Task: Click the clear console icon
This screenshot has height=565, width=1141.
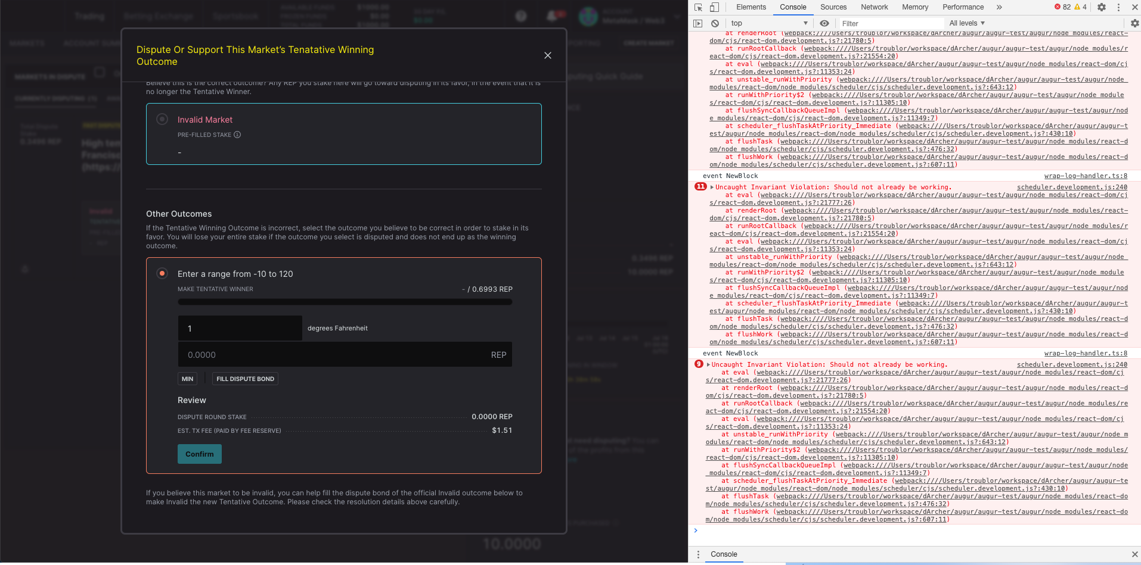Action: 714,23
